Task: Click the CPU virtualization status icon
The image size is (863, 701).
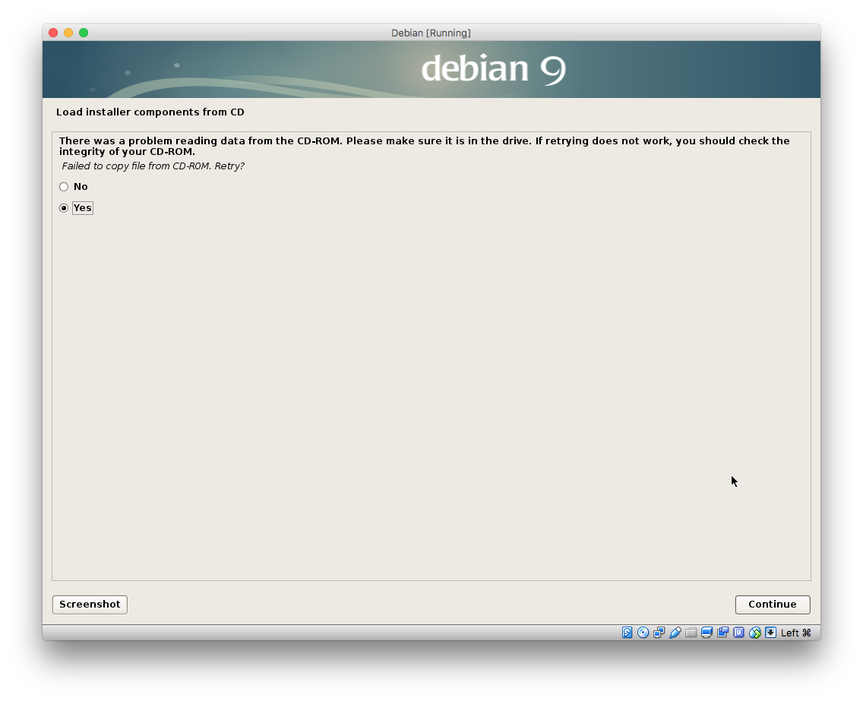Action: pyautogui.click(x=738, y=633)
